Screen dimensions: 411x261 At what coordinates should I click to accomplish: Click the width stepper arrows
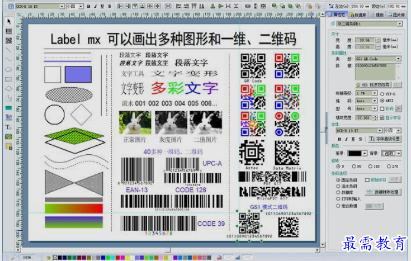(377, 40)
